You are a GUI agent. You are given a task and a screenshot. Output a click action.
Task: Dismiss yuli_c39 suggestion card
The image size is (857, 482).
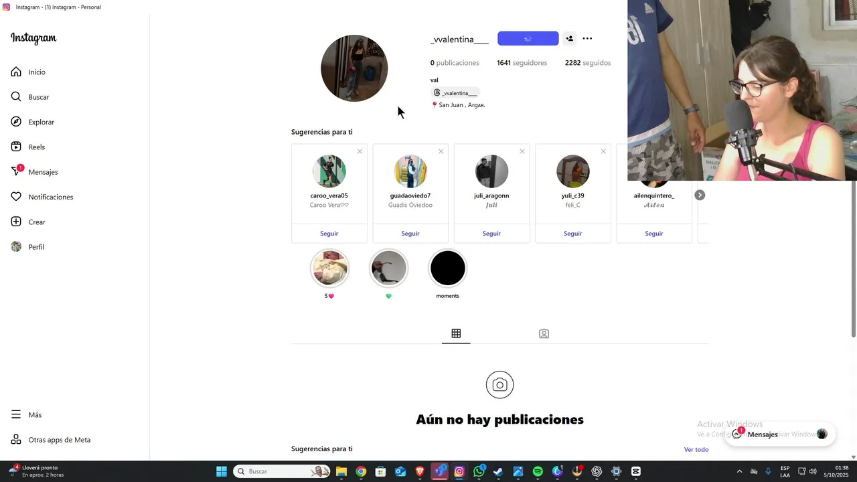(x=603, y=151)
